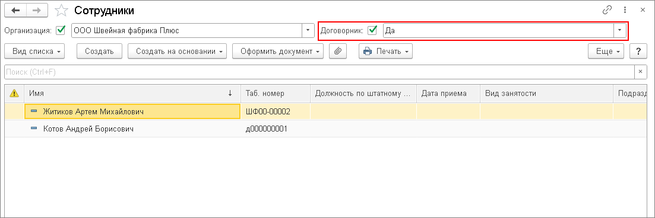This screenshot has width=655, height=218.
Task: Open the Еще menu
Action: (606, 52)
